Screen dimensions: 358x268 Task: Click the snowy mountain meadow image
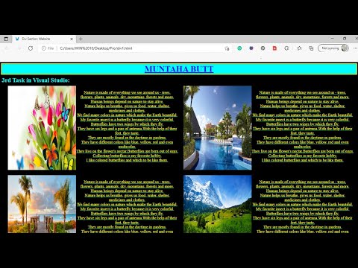point(218,204)
